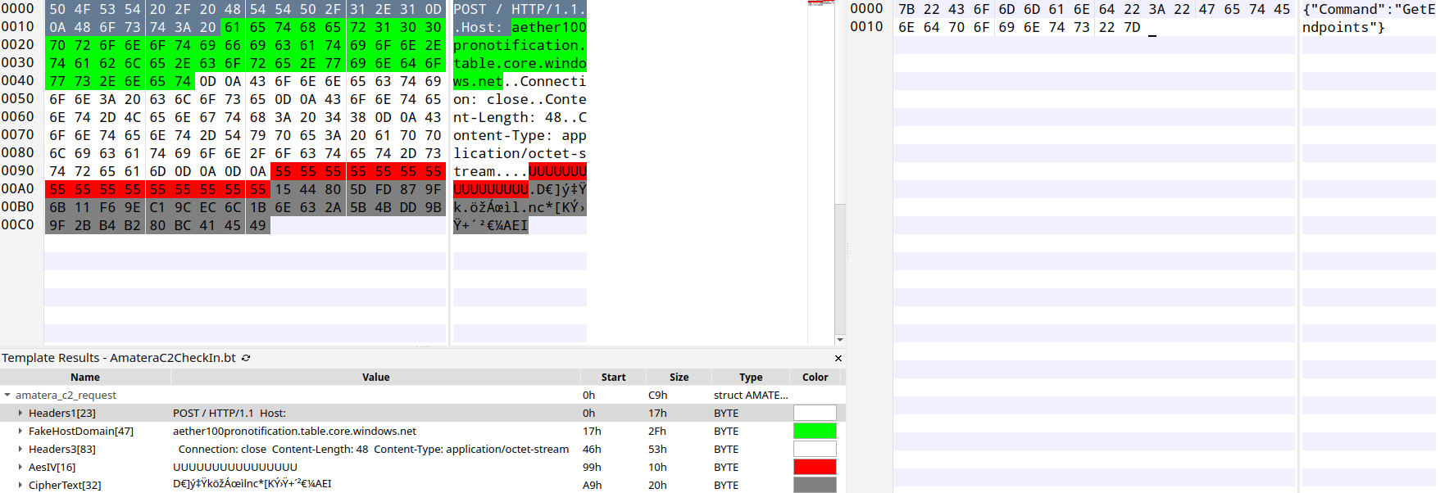Image resolution: width=1440 pixels, height=493 pixels.
Task: Click the 'pronotification.' ASCII text line
Action: (520, 45)
